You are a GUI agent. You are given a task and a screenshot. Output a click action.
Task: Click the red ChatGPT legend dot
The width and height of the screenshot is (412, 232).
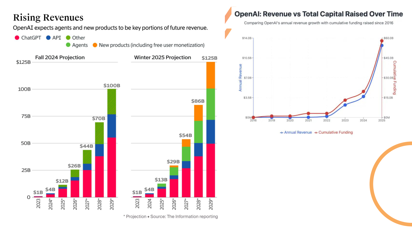coord(17,38)
